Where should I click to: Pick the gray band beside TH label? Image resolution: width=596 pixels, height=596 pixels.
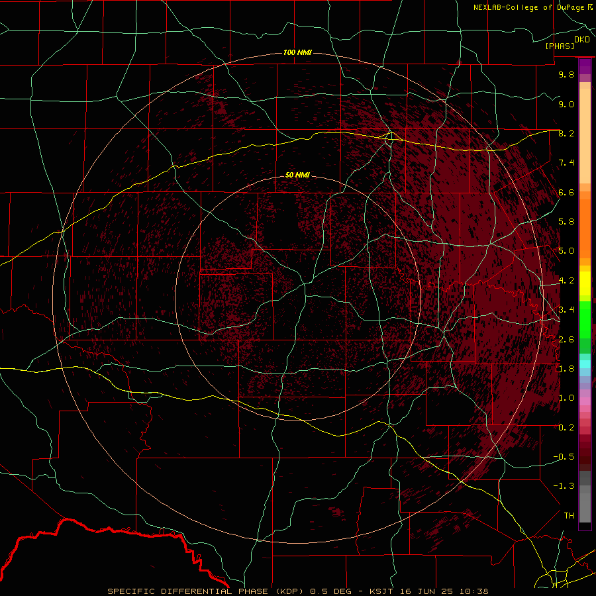click(585, 509)
